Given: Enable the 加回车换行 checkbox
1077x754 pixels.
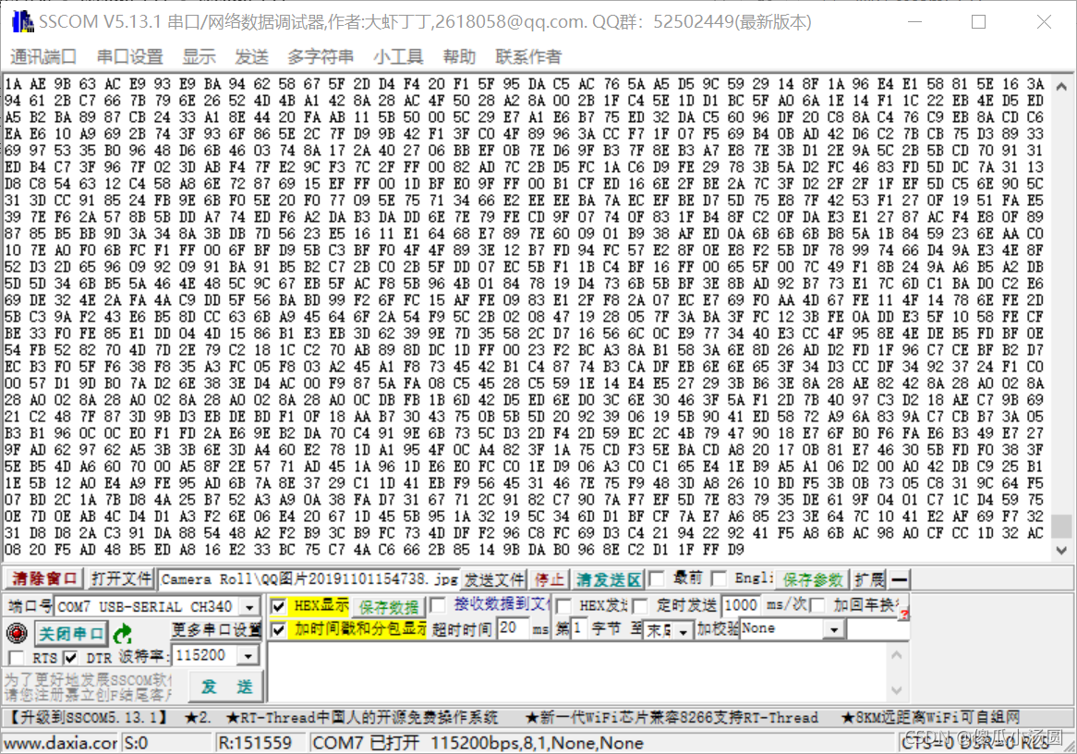Looking at the screenshot, I should [x=817, y=605].
